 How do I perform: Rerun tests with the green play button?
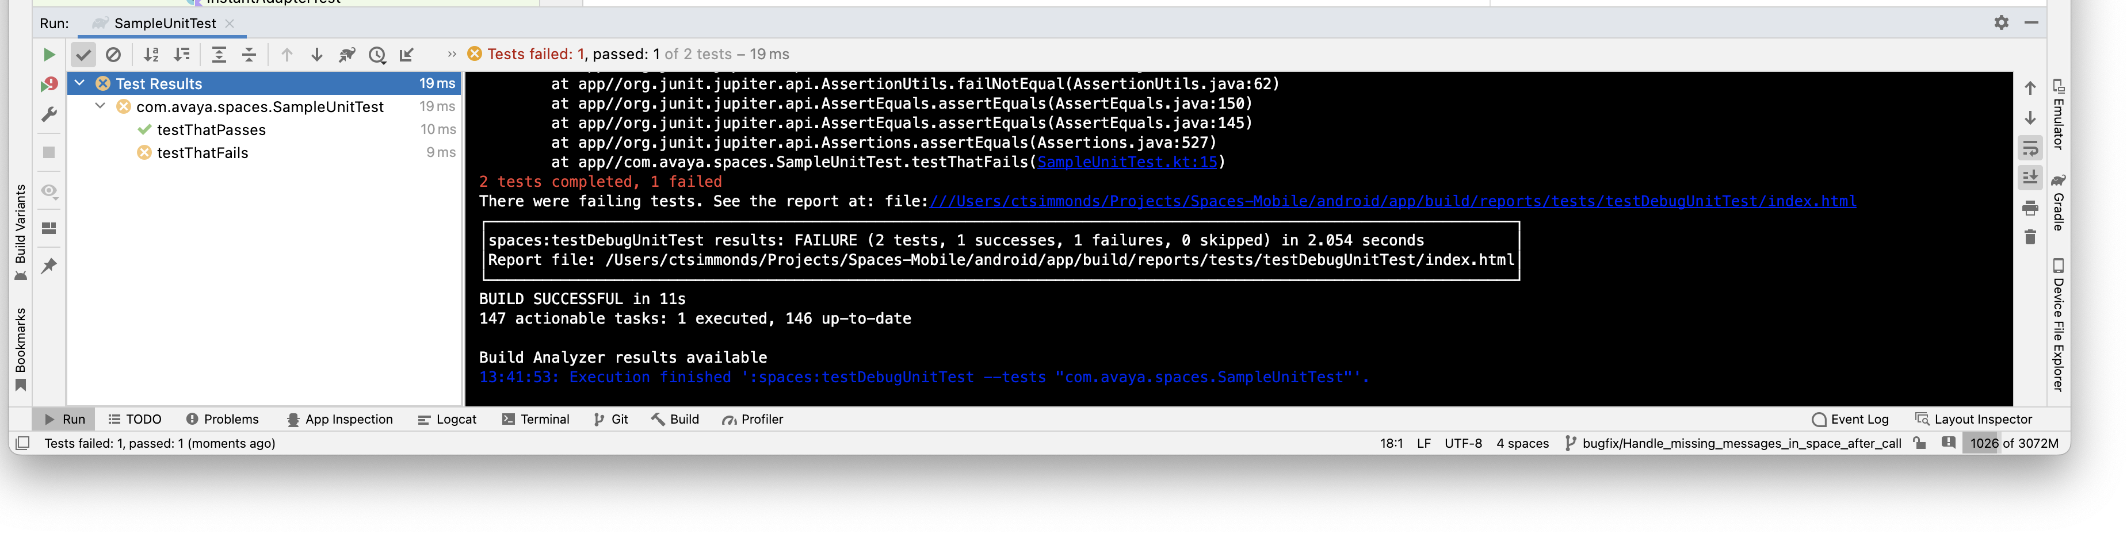(49, 55)
